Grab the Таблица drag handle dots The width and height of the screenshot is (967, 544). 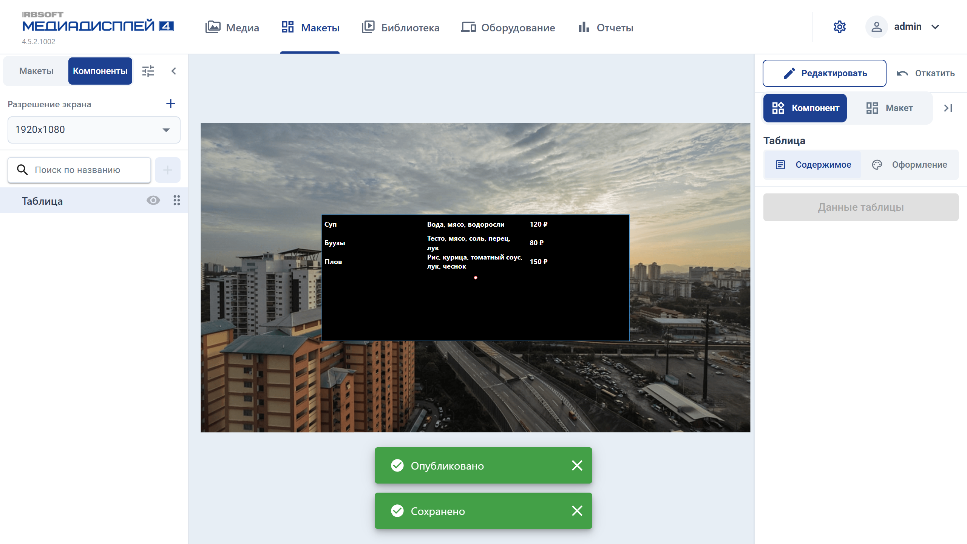pyautogui.click(x=176, y=200)
